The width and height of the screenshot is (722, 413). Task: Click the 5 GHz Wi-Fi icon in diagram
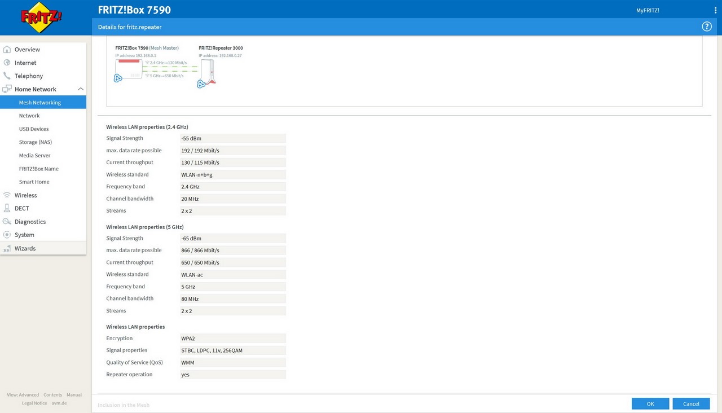[x=147, y=76]
